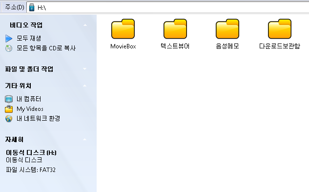
Task: Click the 비디오 작업 section header
Action: 26,25
